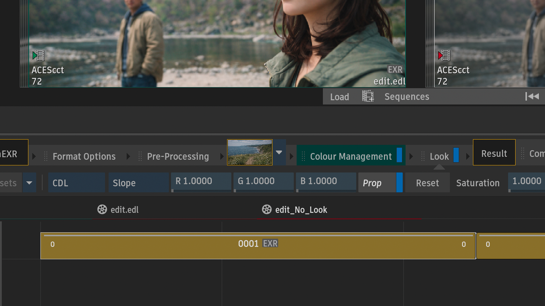This screenshot has height=306, width=545.
Task: Open the Slope mode dropdown
Action: (x=138, y=183)
